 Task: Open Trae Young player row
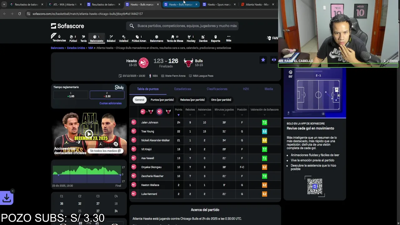tap(205, 131)
